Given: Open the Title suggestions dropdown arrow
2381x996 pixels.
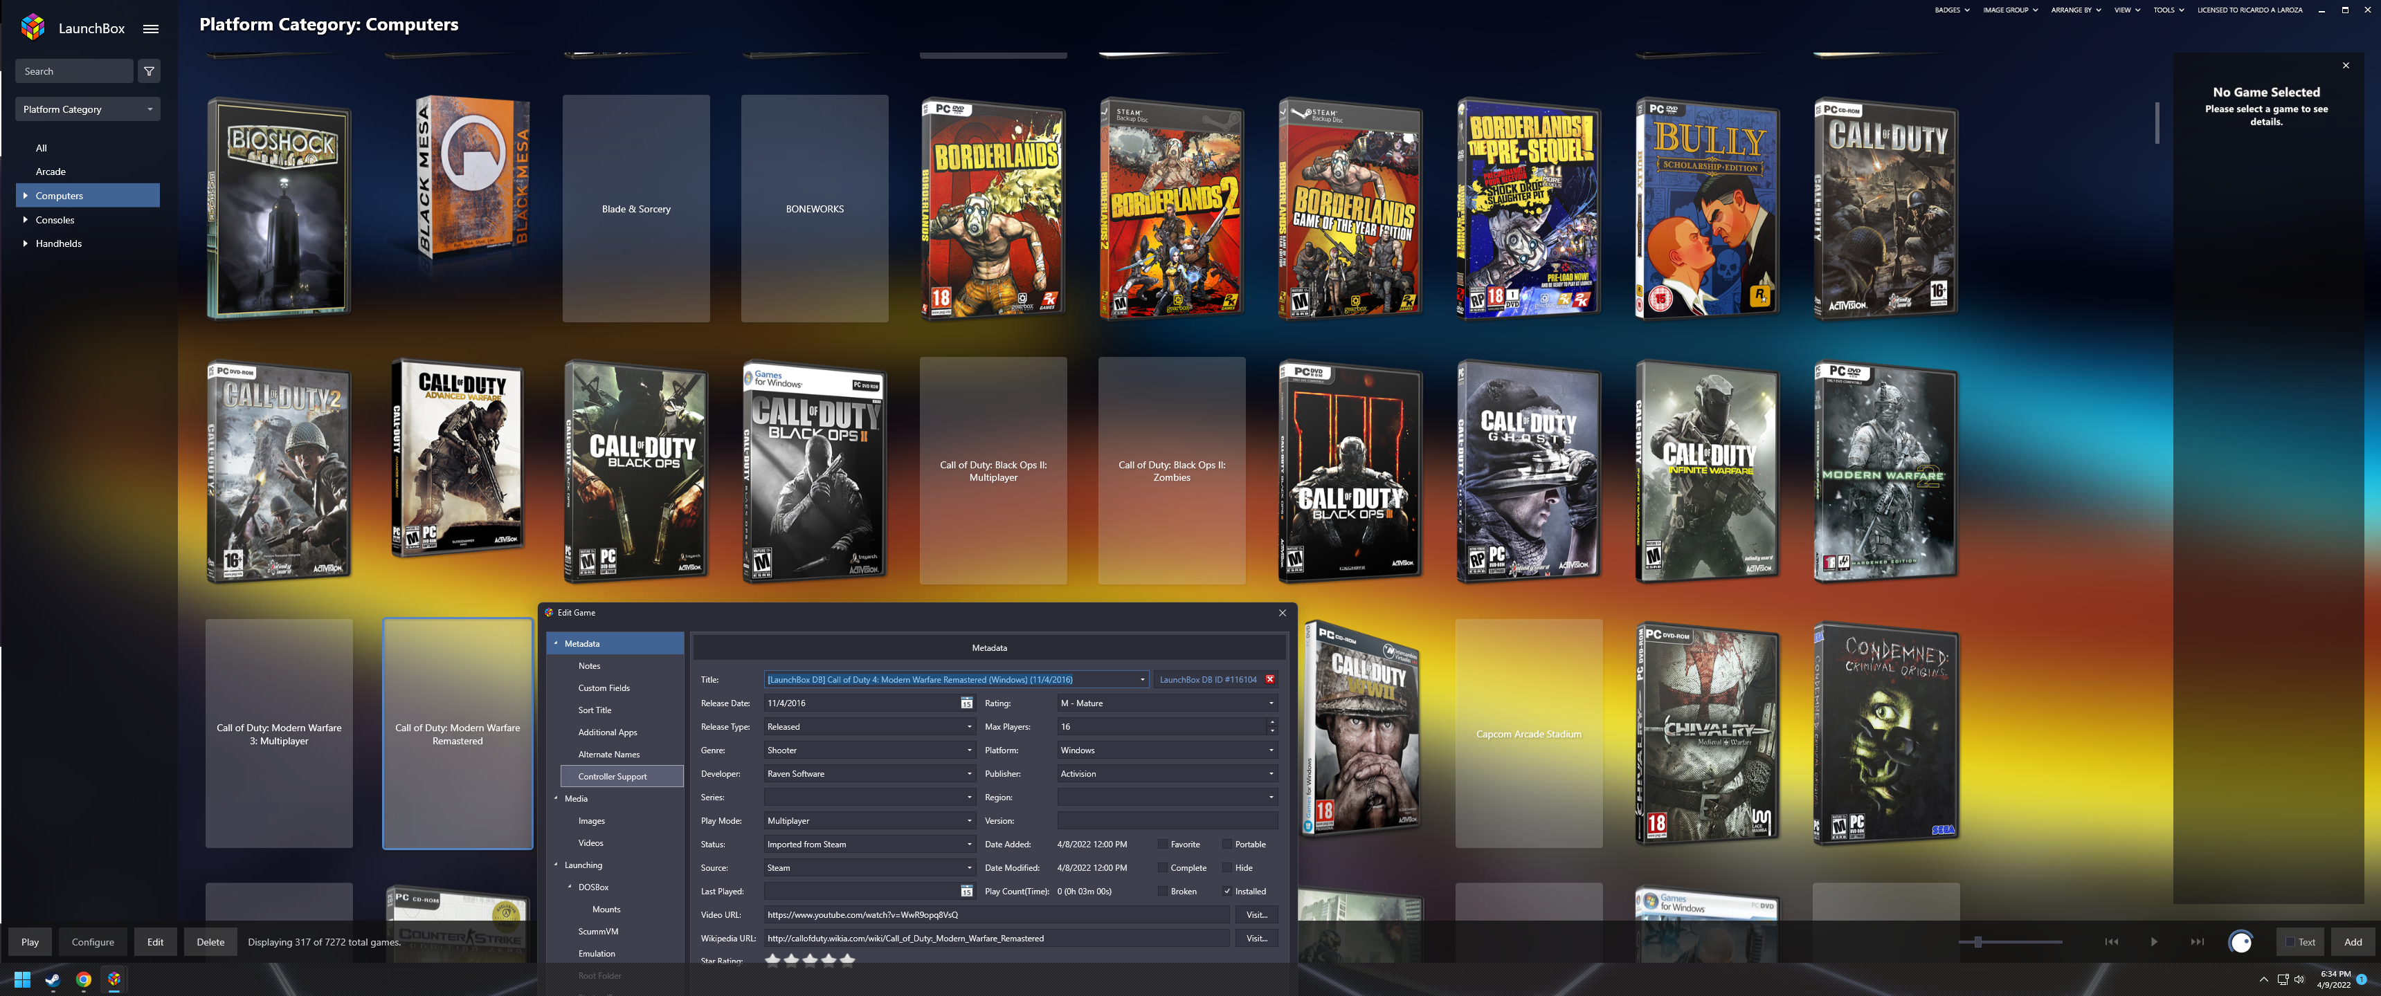Looking at the screenshot, I should click(x=1143, y=680).
